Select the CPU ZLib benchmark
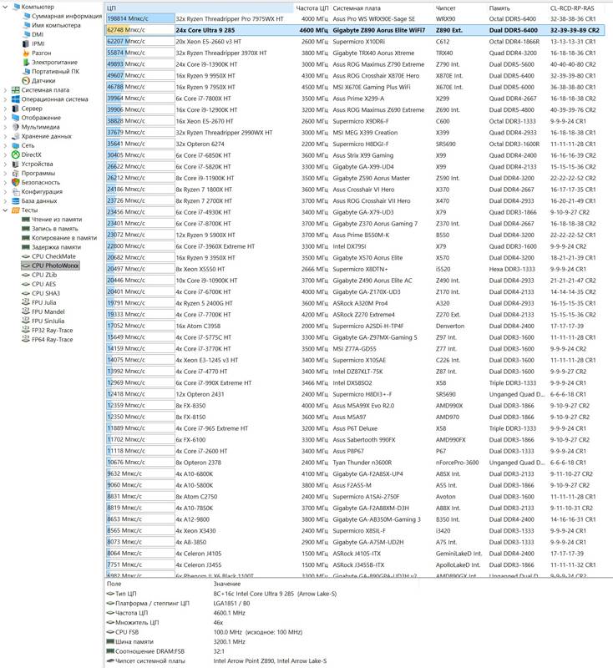The height and width of the screenshot is (668, 613). pyautogui.click(x=44, y=275)
